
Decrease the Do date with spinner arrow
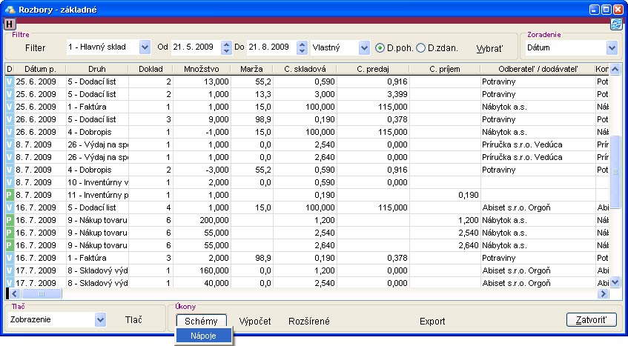(301, 51)
